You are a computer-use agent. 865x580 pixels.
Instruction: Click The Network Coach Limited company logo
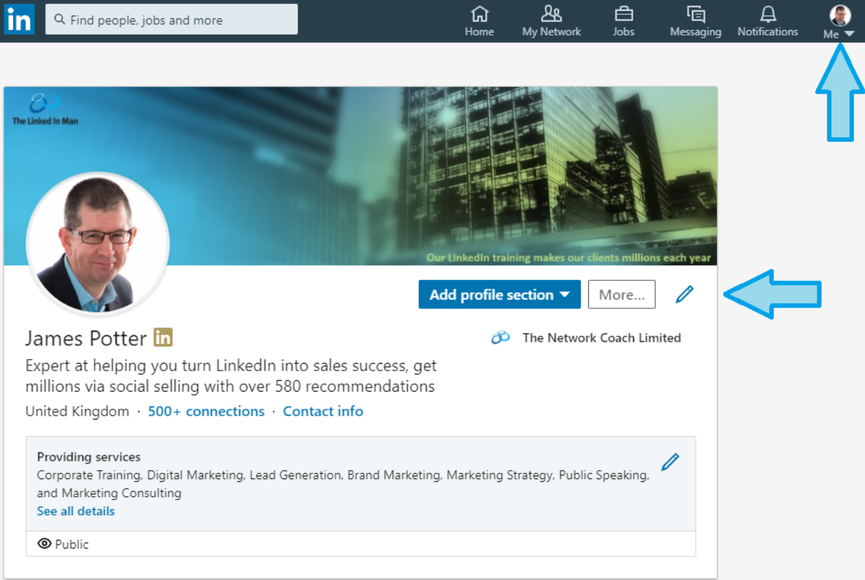click(501, 337)
